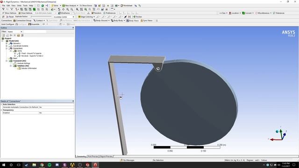299x168 pixels.
Task: Click Show Errors in the toolbar
Action: [x=86, y=6]
